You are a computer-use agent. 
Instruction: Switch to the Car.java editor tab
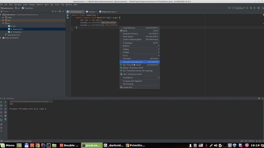click(x=92, y=12)
